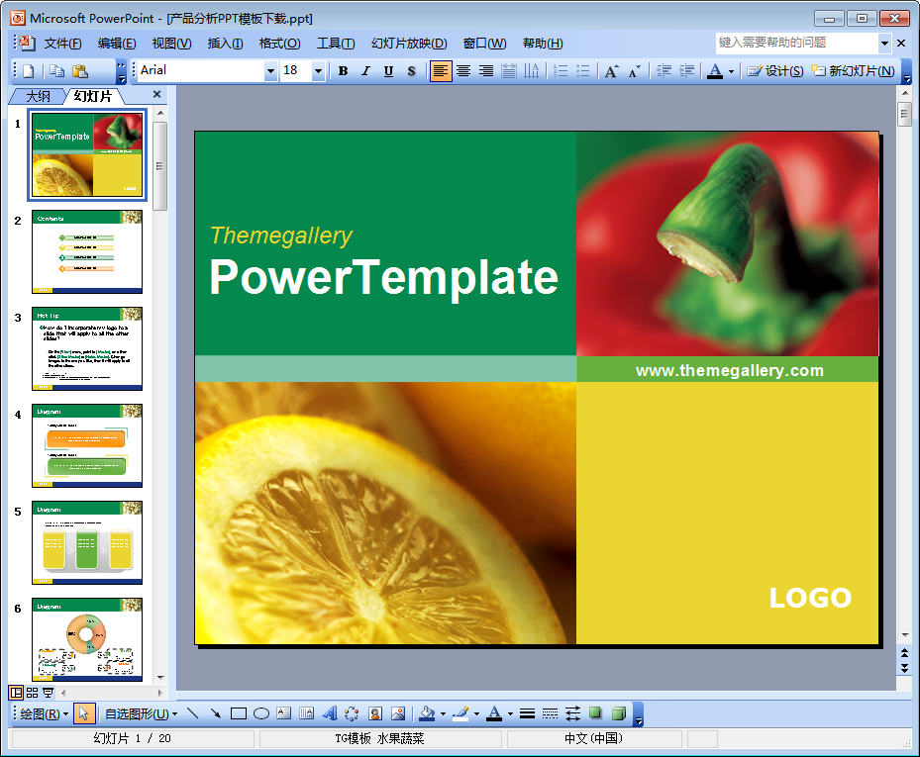This screenshot has height=757, width=920.
Task: Switch to the 幻灯片 slides tab
Action: tap(93, 96)
